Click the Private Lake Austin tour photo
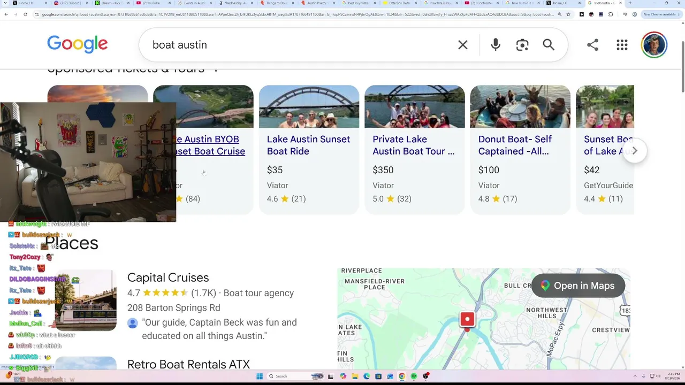 [x=415, y=106]
